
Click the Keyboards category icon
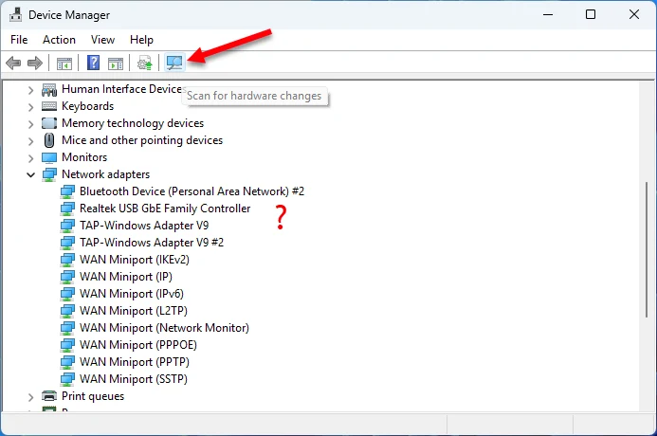49,106
